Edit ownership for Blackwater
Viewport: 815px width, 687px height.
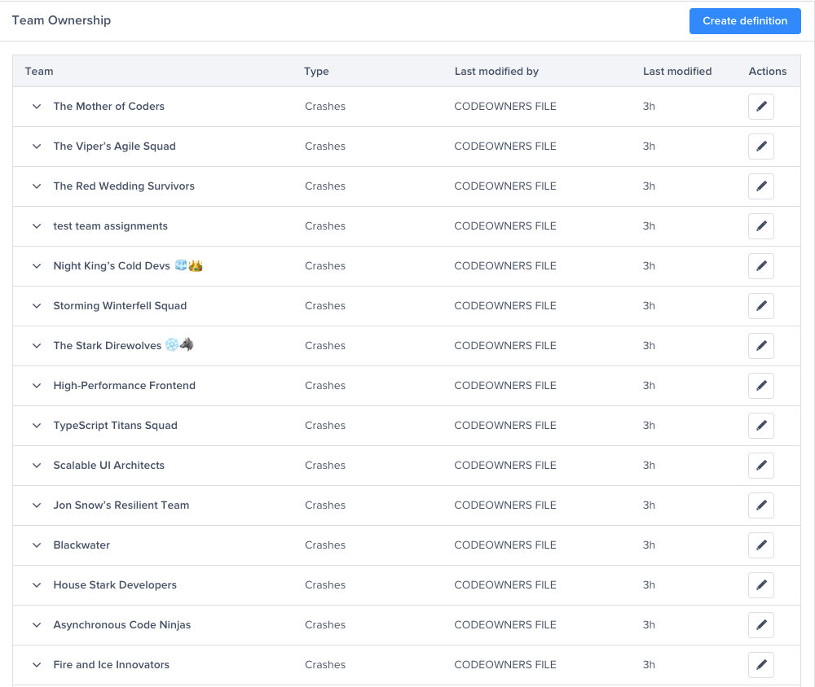(x=760, y=545)
